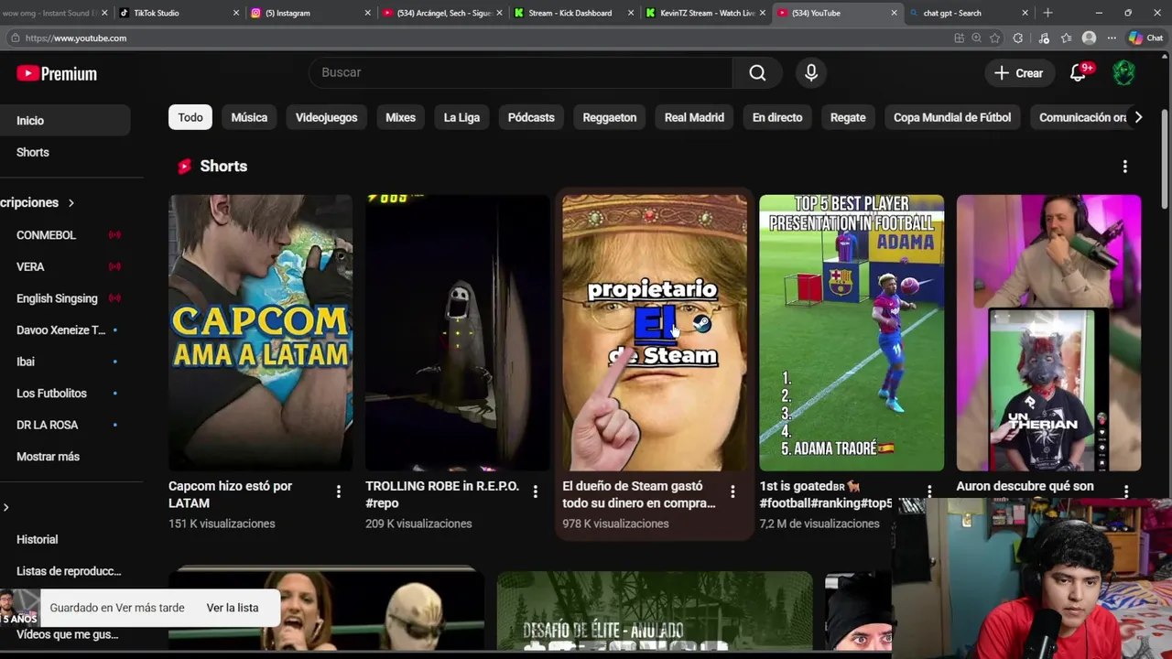Screen dimensions: 1172x659
Task: Select the En directo filter chip
Action: tap(777, 117)
